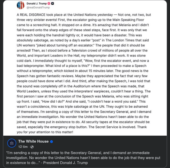Click the black plus badge after Trump's name
Image resolution: width=170 pixels, height=168 pixels.
[52, 3]
